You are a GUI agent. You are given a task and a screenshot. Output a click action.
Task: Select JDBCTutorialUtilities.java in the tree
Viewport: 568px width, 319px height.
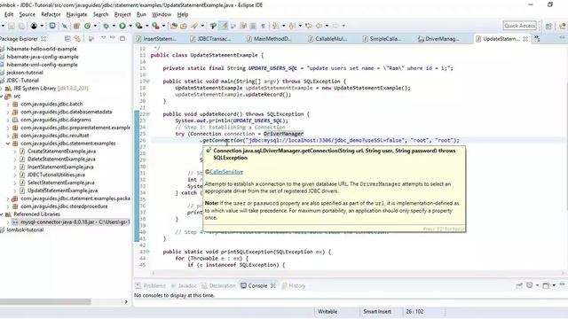(x=56, y=175)
